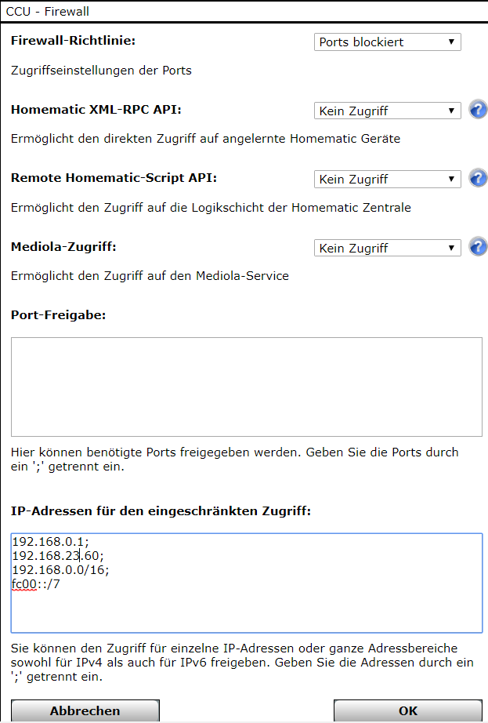
Task: Click the 'IP-Adressen für den eingeschränkten Zugriff' heading
Action: coord(161,511)
